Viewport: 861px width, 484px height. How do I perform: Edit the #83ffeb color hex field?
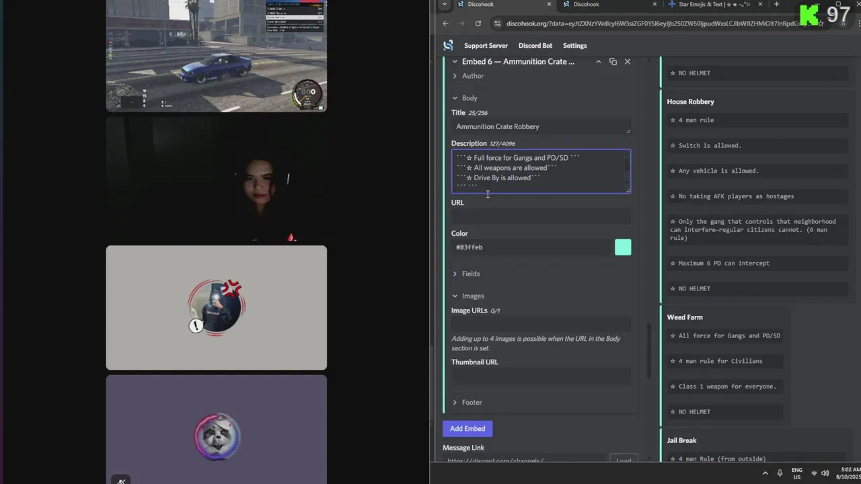(531, 247)
